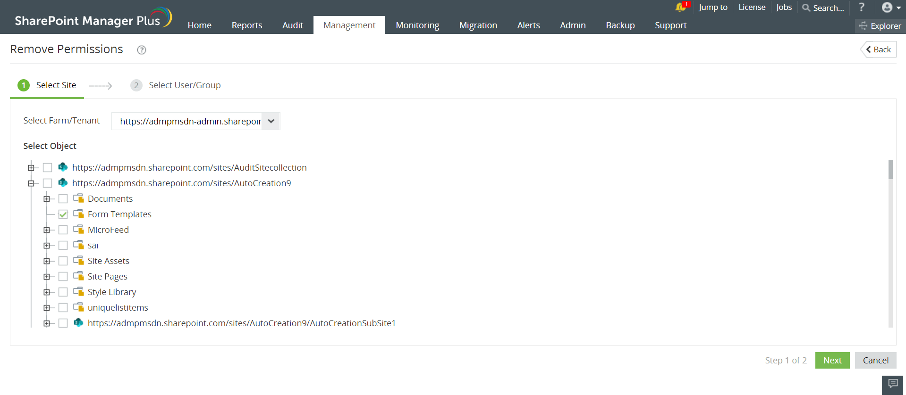Switch to the Backup tab

click(620, 25)
